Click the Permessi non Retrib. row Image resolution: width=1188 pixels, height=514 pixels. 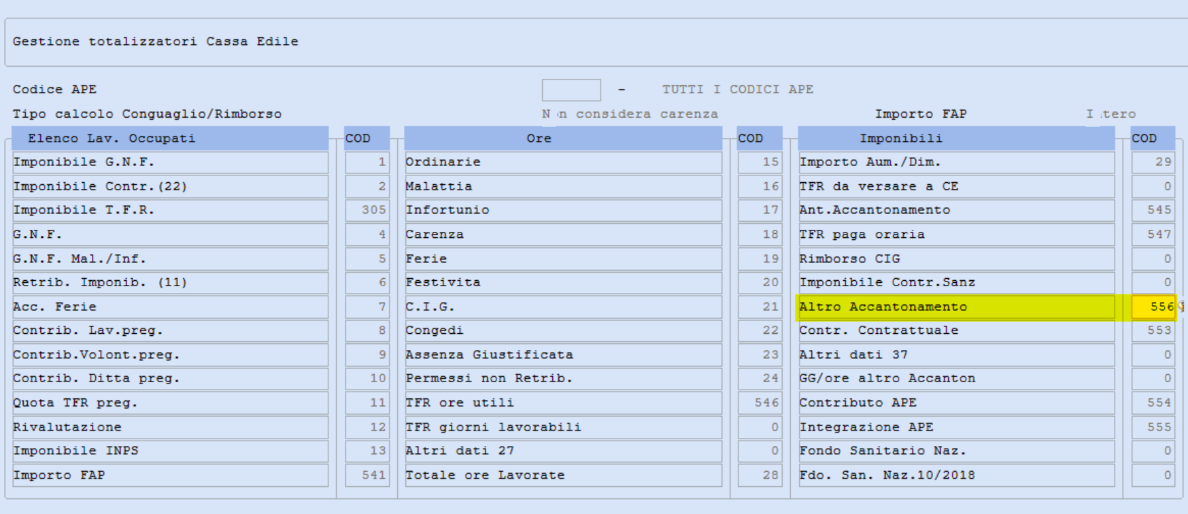(x=563, y=379)
